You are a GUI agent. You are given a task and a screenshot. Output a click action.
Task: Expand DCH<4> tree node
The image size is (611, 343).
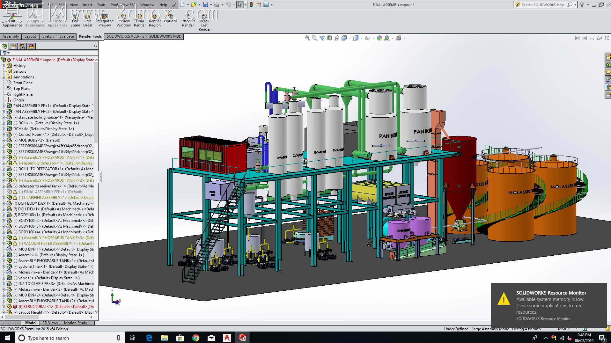[x=4, y=129]
